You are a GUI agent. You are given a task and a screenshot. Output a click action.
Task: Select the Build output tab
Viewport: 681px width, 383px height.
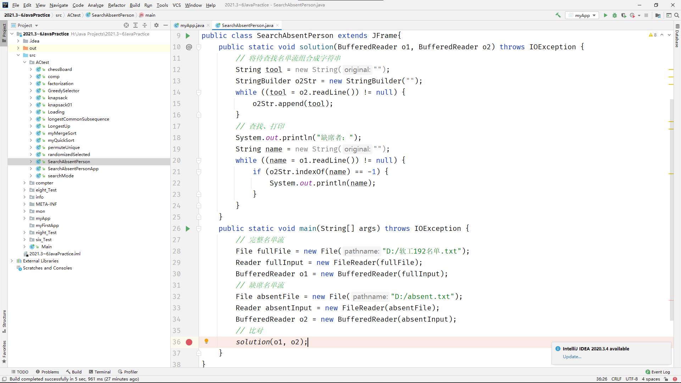[76, 372]
